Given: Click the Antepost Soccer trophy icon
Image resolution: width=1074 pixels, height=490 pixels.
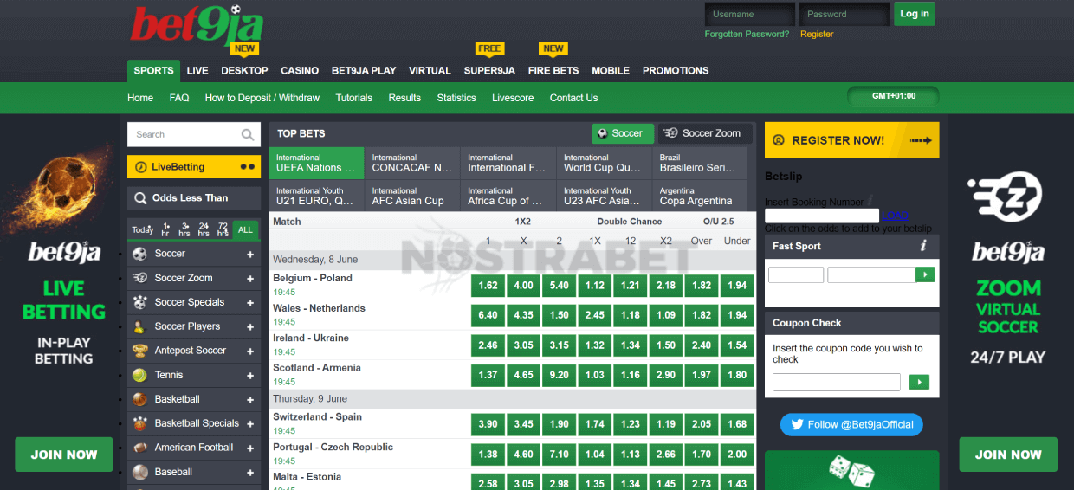Looking at the screenshot, I should coord(139,351).
